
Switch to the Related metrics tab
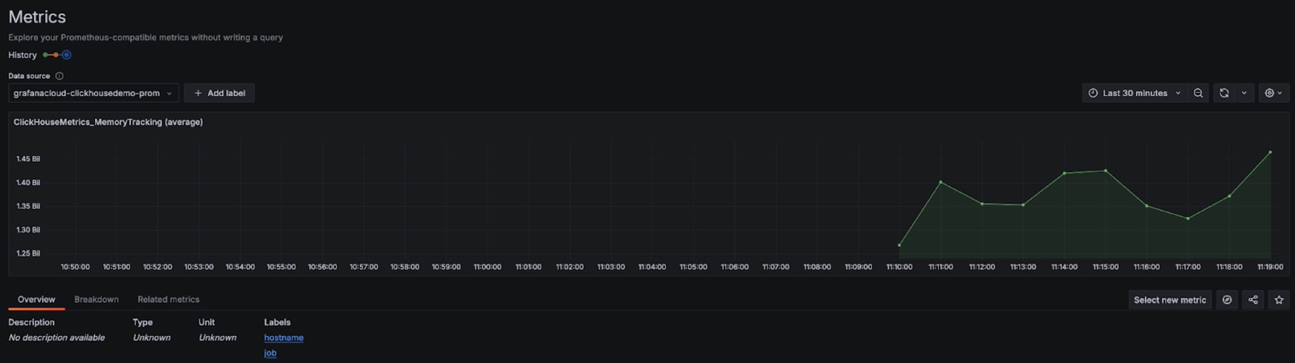pos(168,299)
